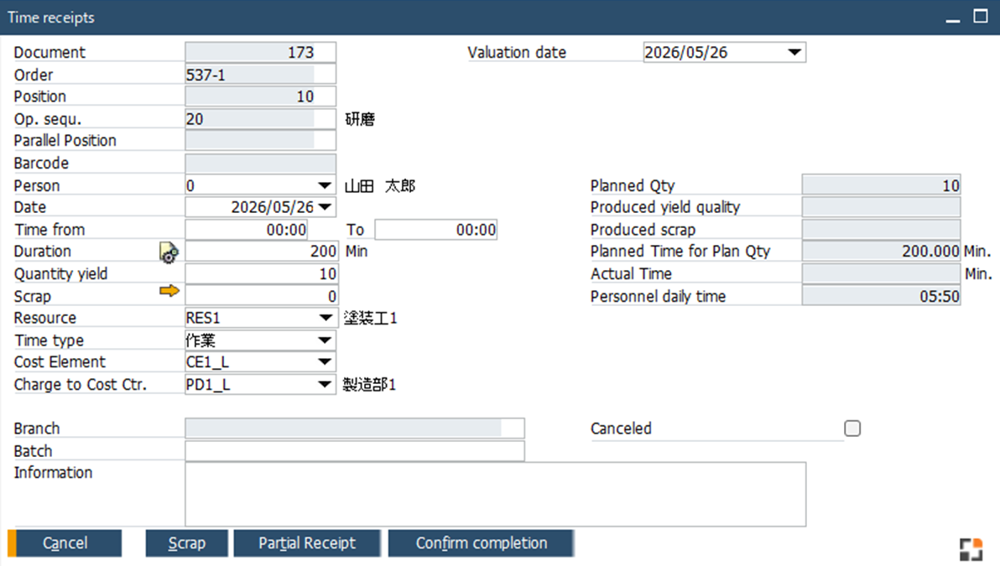Click the Confirm completion button

click(482, 543)
